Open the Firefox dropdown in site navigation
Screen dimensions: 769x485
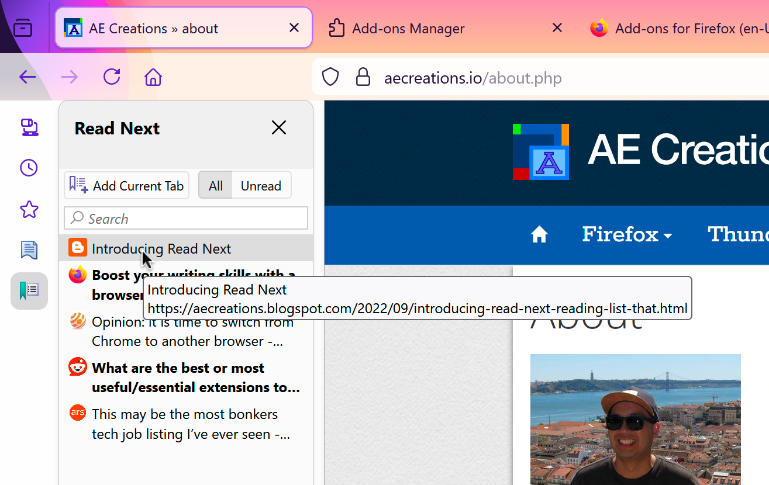pos(626,234)
